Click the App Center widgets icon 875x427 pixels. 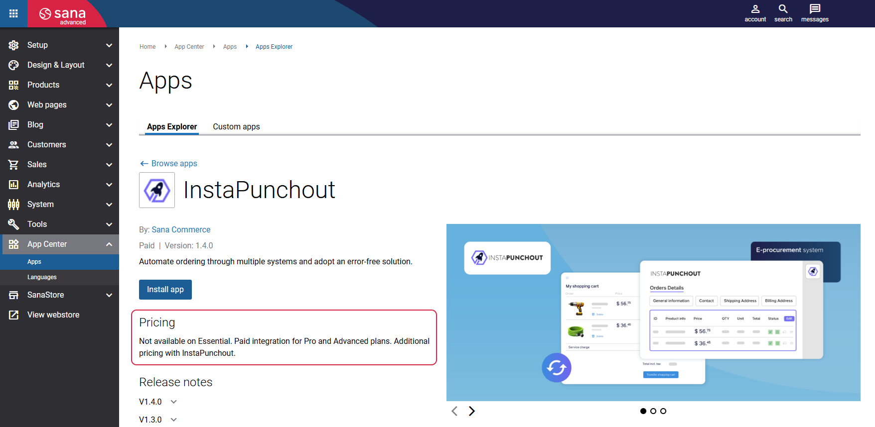pyautogui.click(x=13, y=244)
